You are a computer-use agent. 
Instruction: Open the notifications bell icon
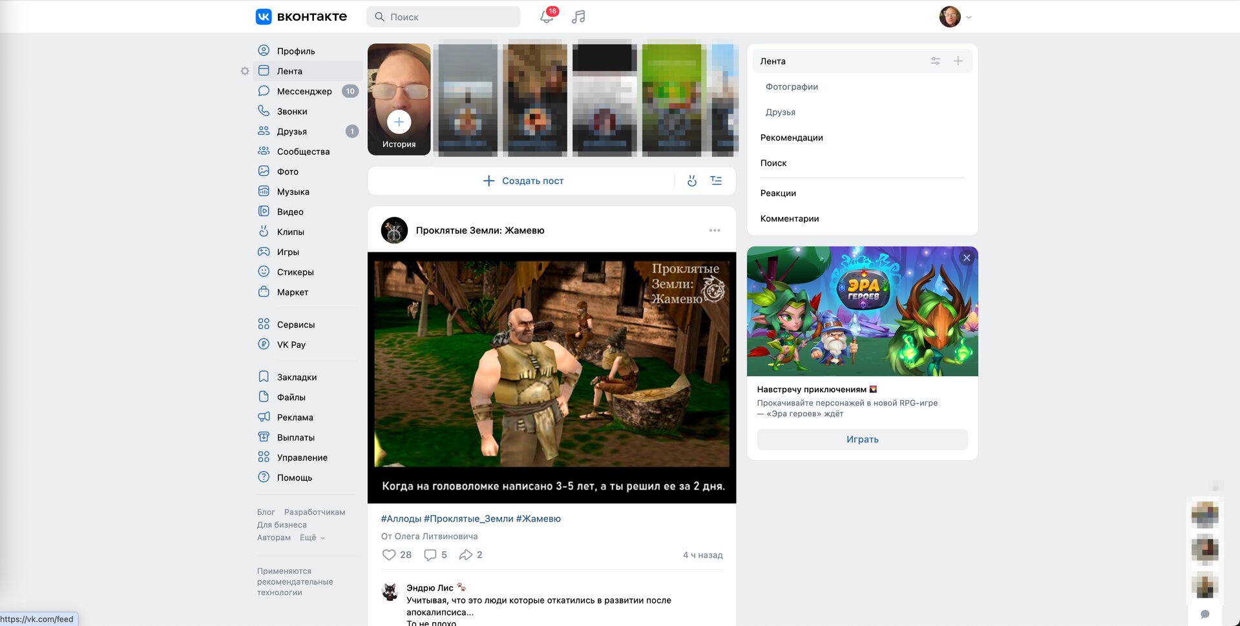coord(546,17)
